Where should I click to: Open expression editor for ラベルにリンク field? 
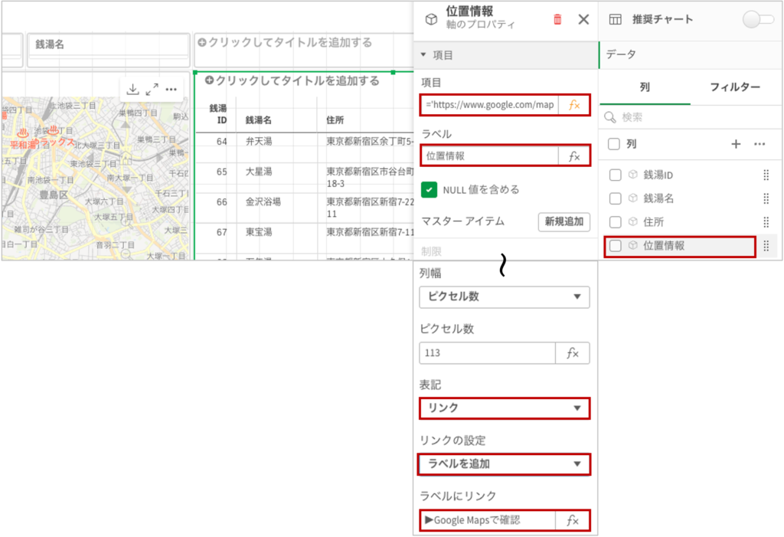coord(572,521)
